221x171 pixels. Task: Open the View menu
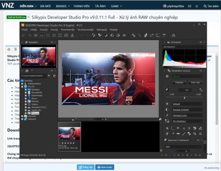(x=54, y=30)
